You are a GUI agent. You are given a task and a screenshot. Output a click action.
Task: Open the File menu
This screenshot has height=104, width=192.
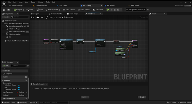click(9, 2)
